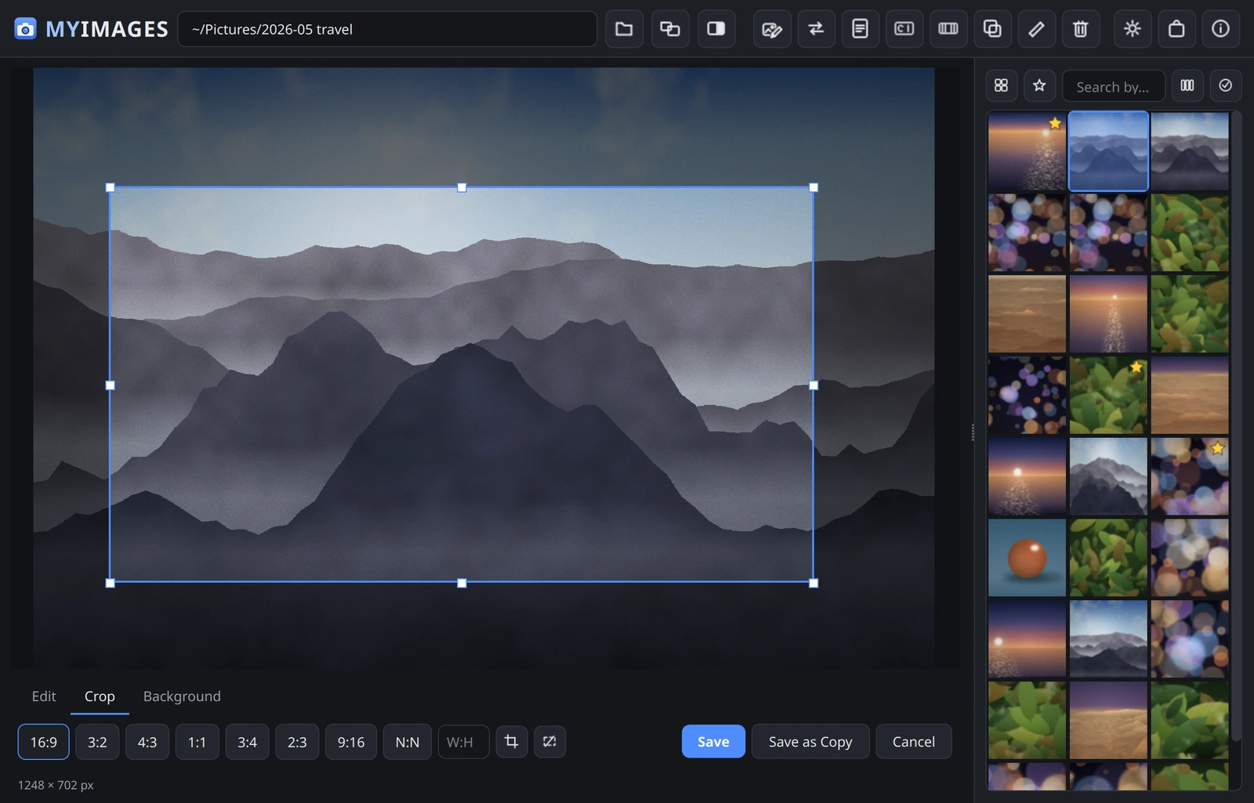Choose the 3:2 aspect ratio
Screen dimensions: 1254x803
(x=97, y=742)
